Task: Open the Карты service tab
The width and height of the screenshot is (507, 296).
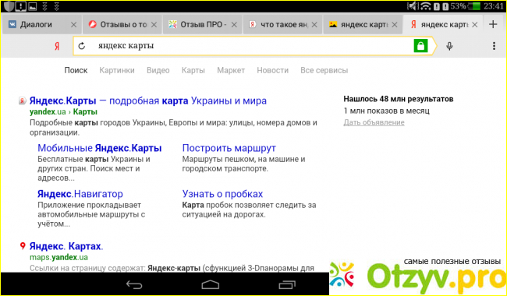Action: pos(193,70)
